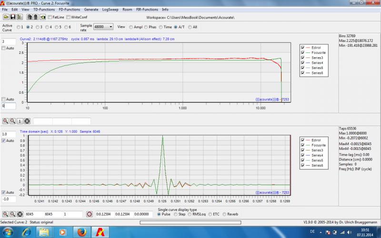This screenshot has height=238, width=381.
Task: Toggle Series6 in the time domain legend
Action: point(303,165)
